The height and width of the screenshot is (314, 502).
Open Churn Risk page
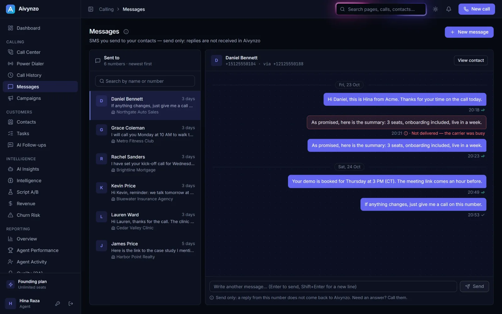(x=40, y=215)
